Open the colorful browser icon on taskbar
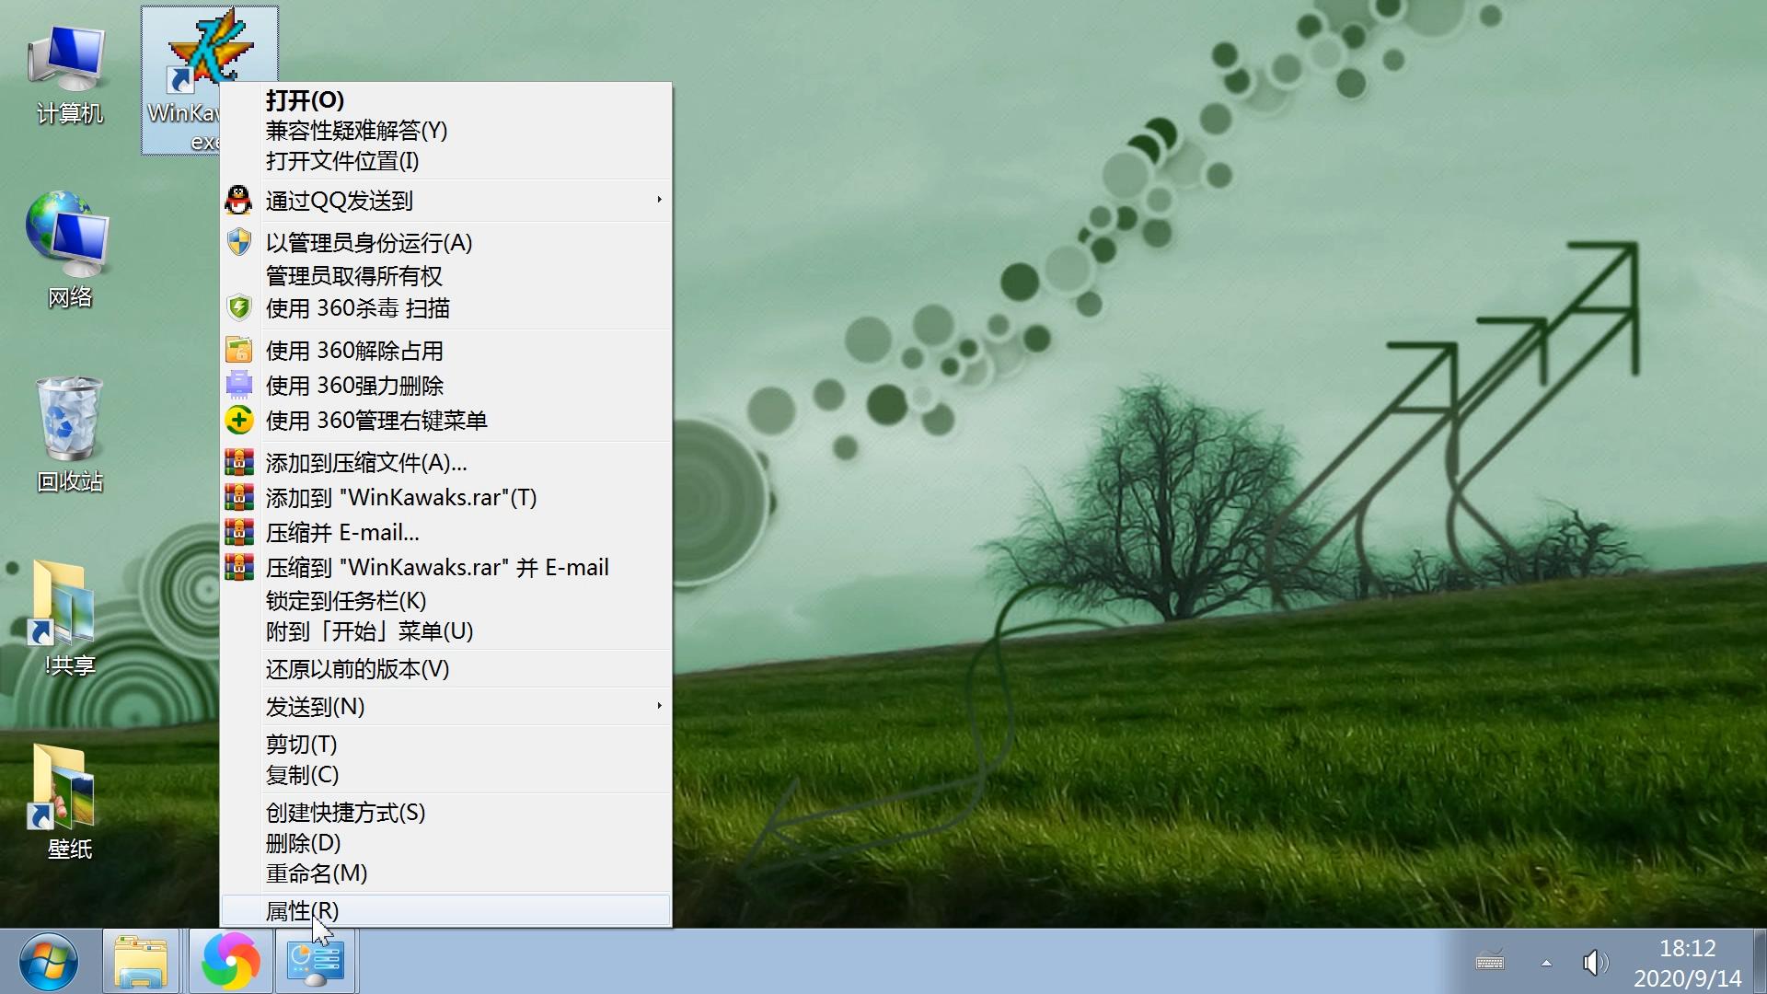The image size is (1767, 994). (229, 960)
